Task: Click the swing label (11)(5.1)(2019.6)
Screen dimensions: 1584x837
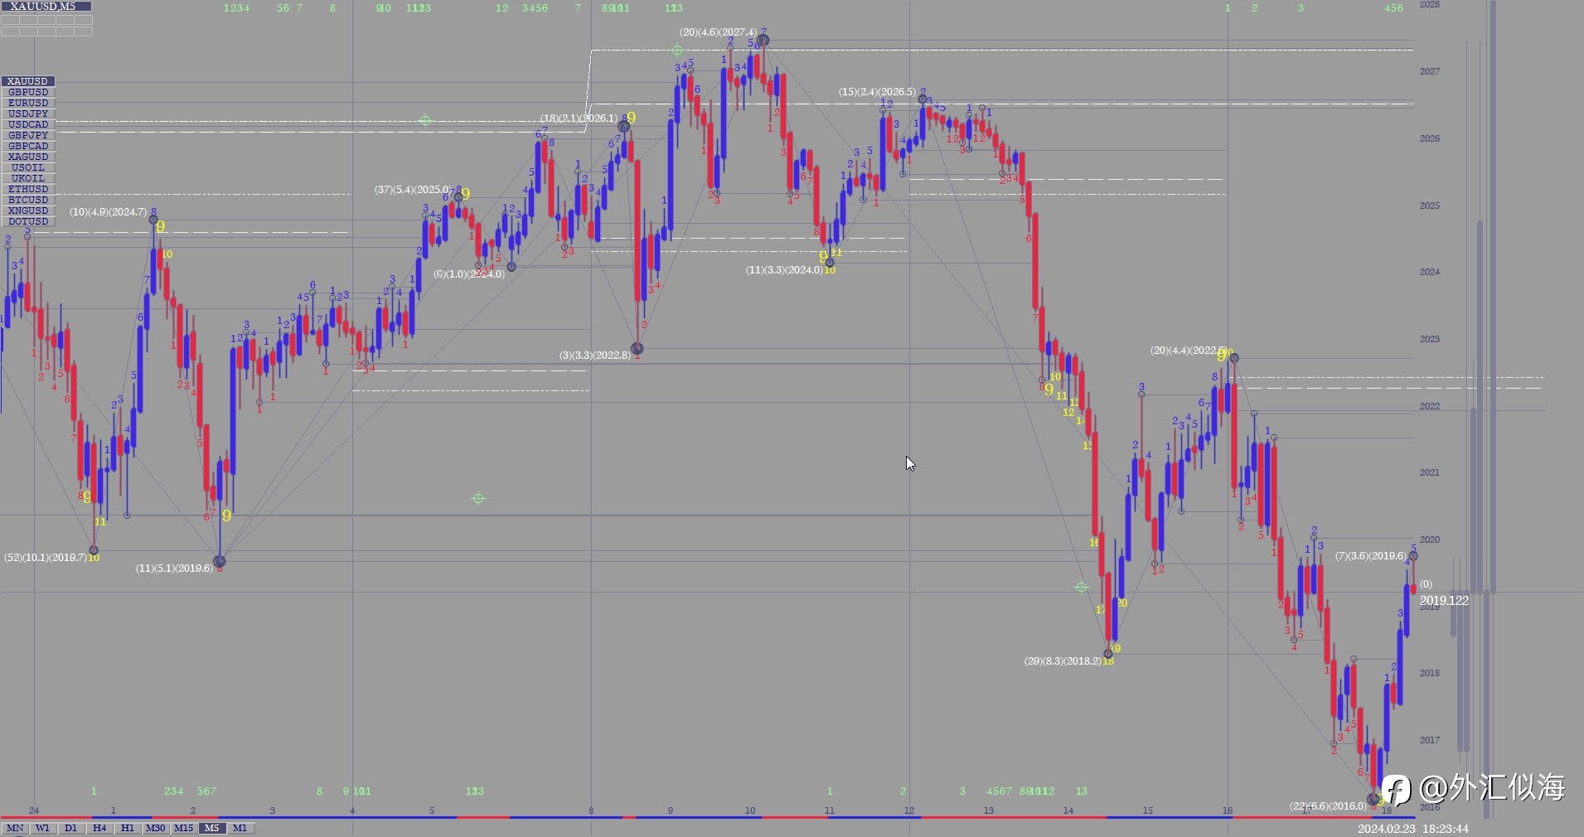Action: (174, 568)
